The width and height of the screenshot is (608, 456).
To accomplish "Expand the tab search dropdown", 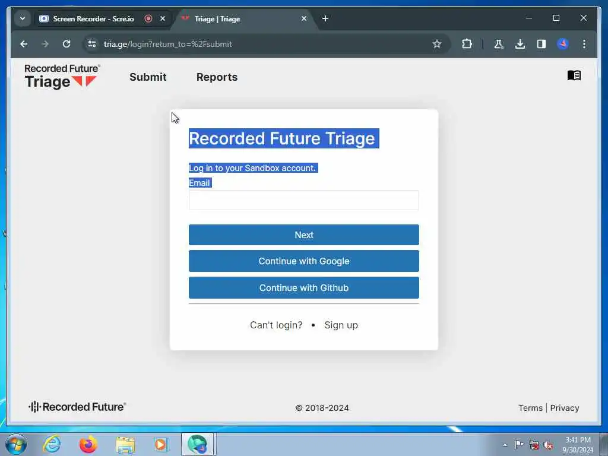I will (x=23, y=18).
